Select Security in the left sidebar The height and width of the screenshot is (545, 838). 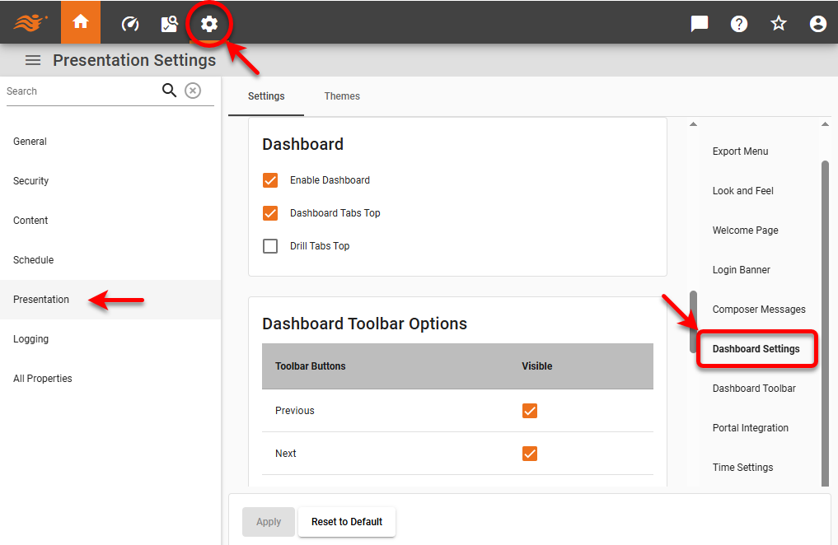click(x=30, y=180)
